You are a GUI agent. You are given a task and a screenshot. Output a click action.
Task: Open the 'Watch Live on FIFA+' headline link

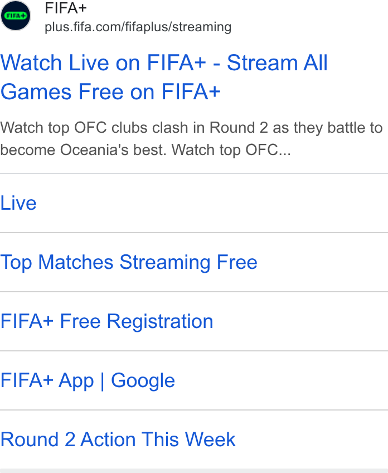164,77
